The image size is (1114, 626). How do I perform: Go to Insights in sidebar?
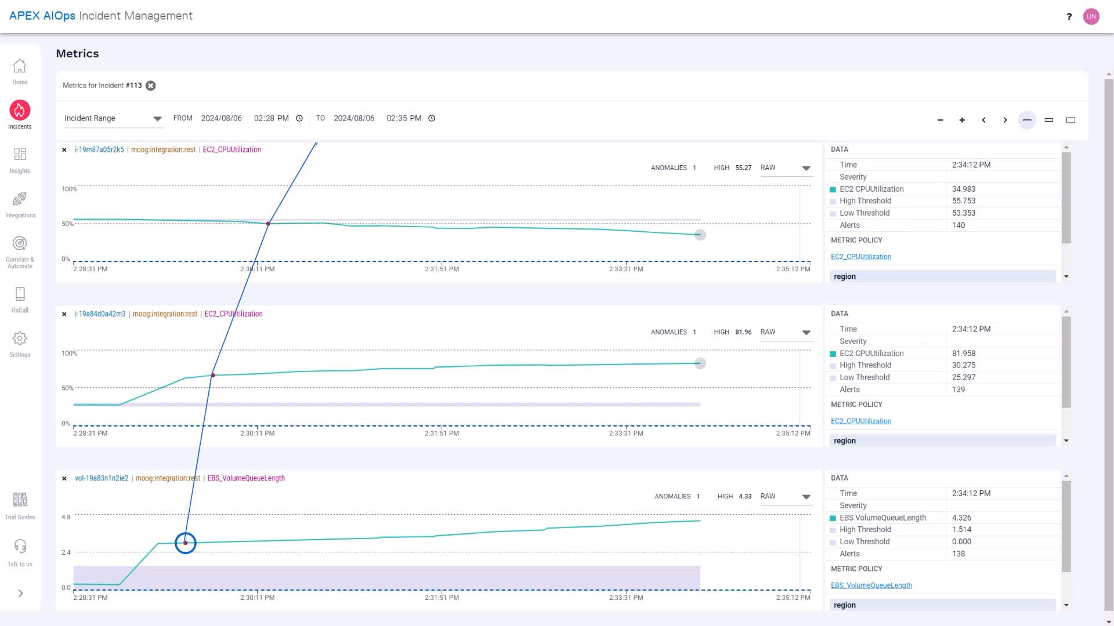(20, 161)
